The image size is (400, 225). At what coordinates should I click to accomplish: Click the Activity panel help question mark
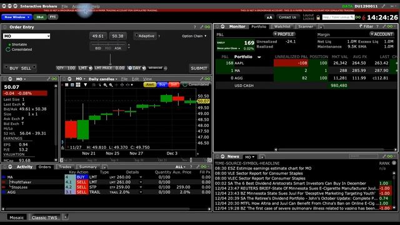(191, 167)
